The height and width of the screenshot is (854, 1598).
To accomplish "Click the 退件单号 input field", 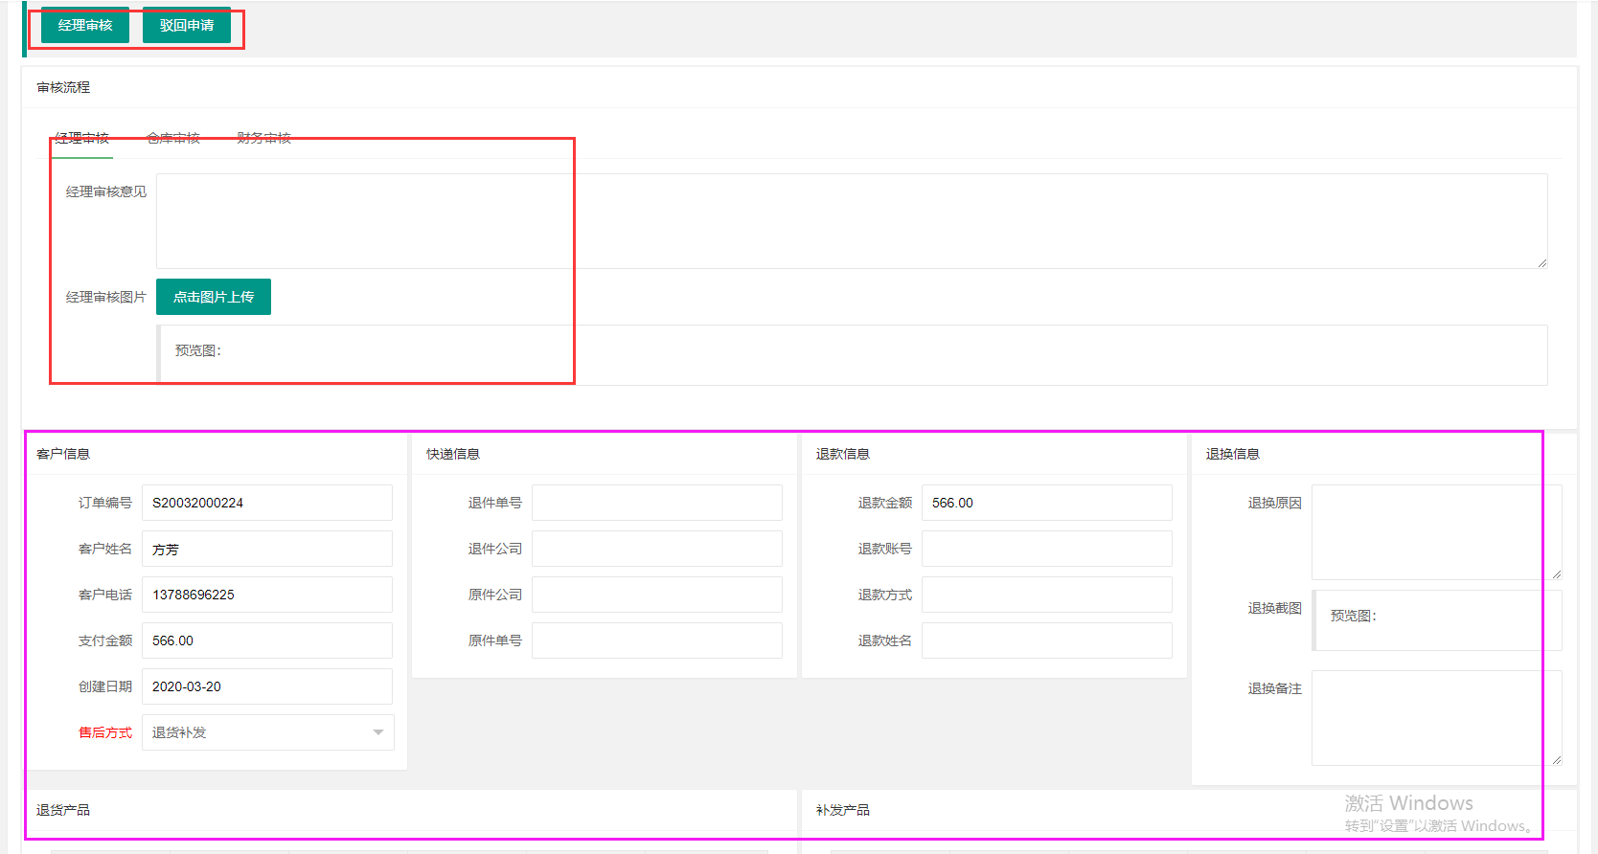I will point(657,503).
